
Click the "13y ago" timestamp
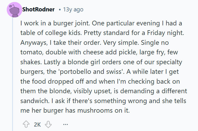click(73, 9)
